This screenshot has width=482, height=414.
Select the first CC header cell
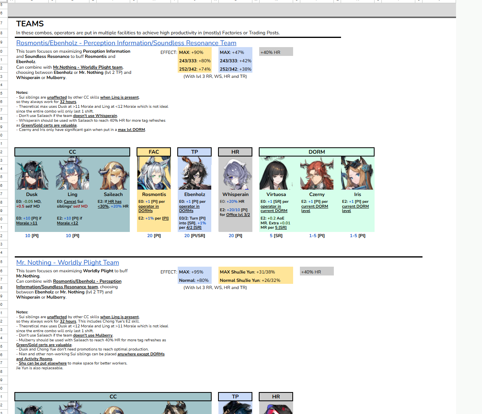click(72, 152)
